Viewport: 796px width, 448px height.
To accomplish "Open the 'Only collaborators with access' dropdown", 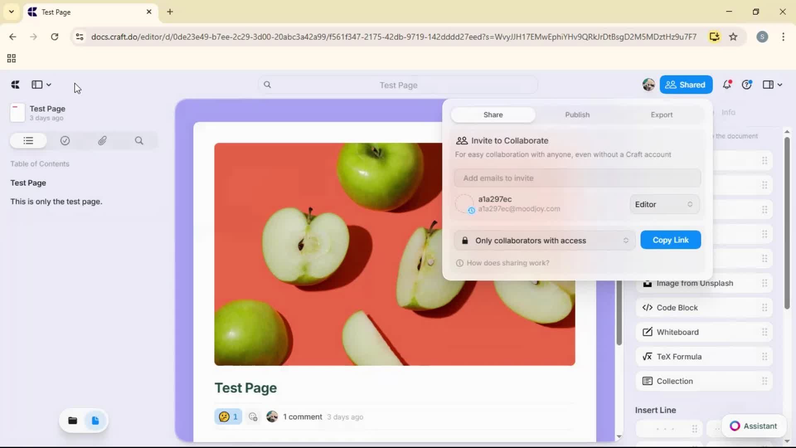I will tap(544, 240).
